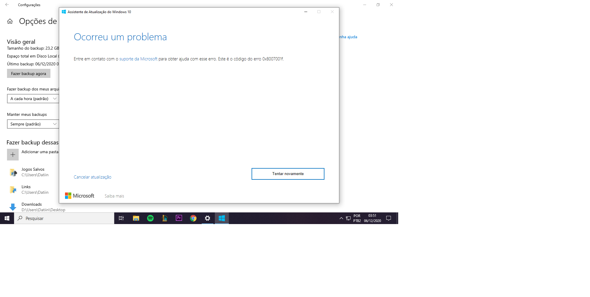Close the Assistente de Atualização window
Image resolution: width=590 pixels, height=297 pixels.
tap(332, 12)
